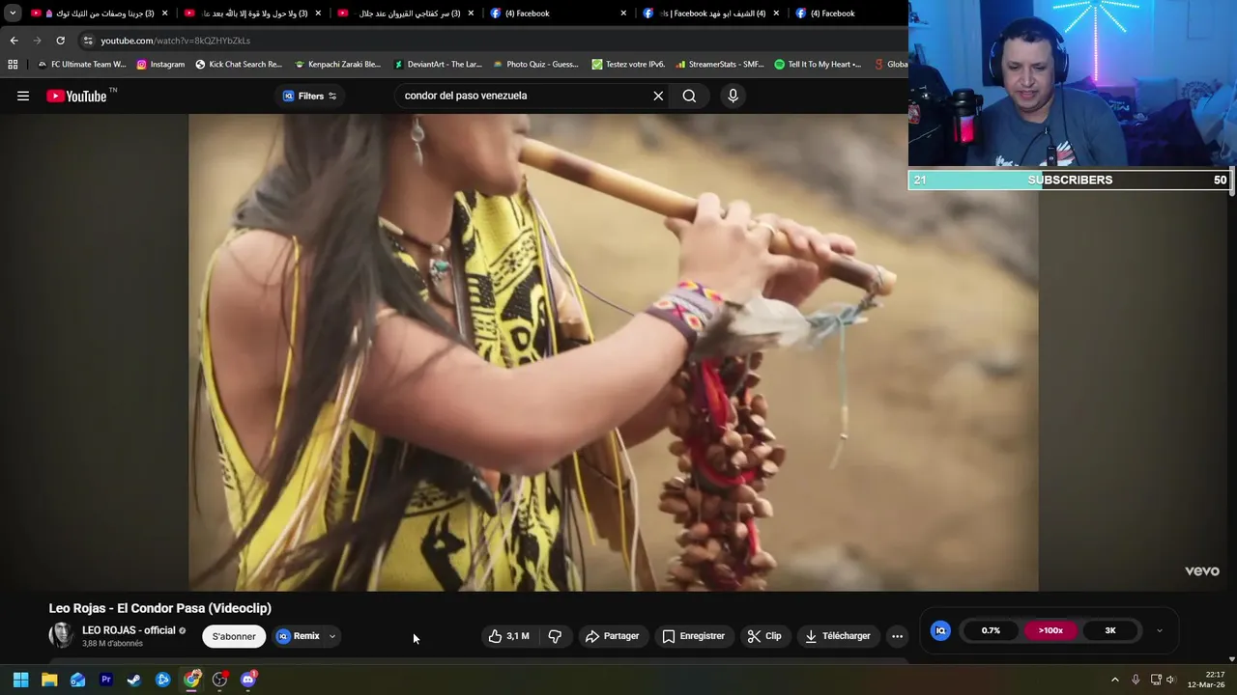
Task: Go back in browser history
Action: tap(14, 41)
